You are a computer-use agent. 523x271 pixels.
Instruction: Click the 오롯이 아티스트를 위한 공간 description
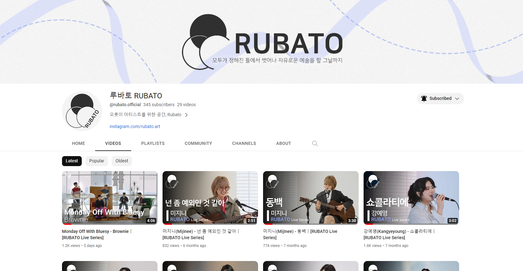pyautogui.click(x=145, y=115)
